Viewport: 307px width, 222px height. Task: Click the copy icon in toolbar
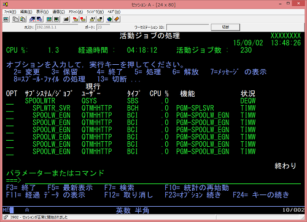15,20
